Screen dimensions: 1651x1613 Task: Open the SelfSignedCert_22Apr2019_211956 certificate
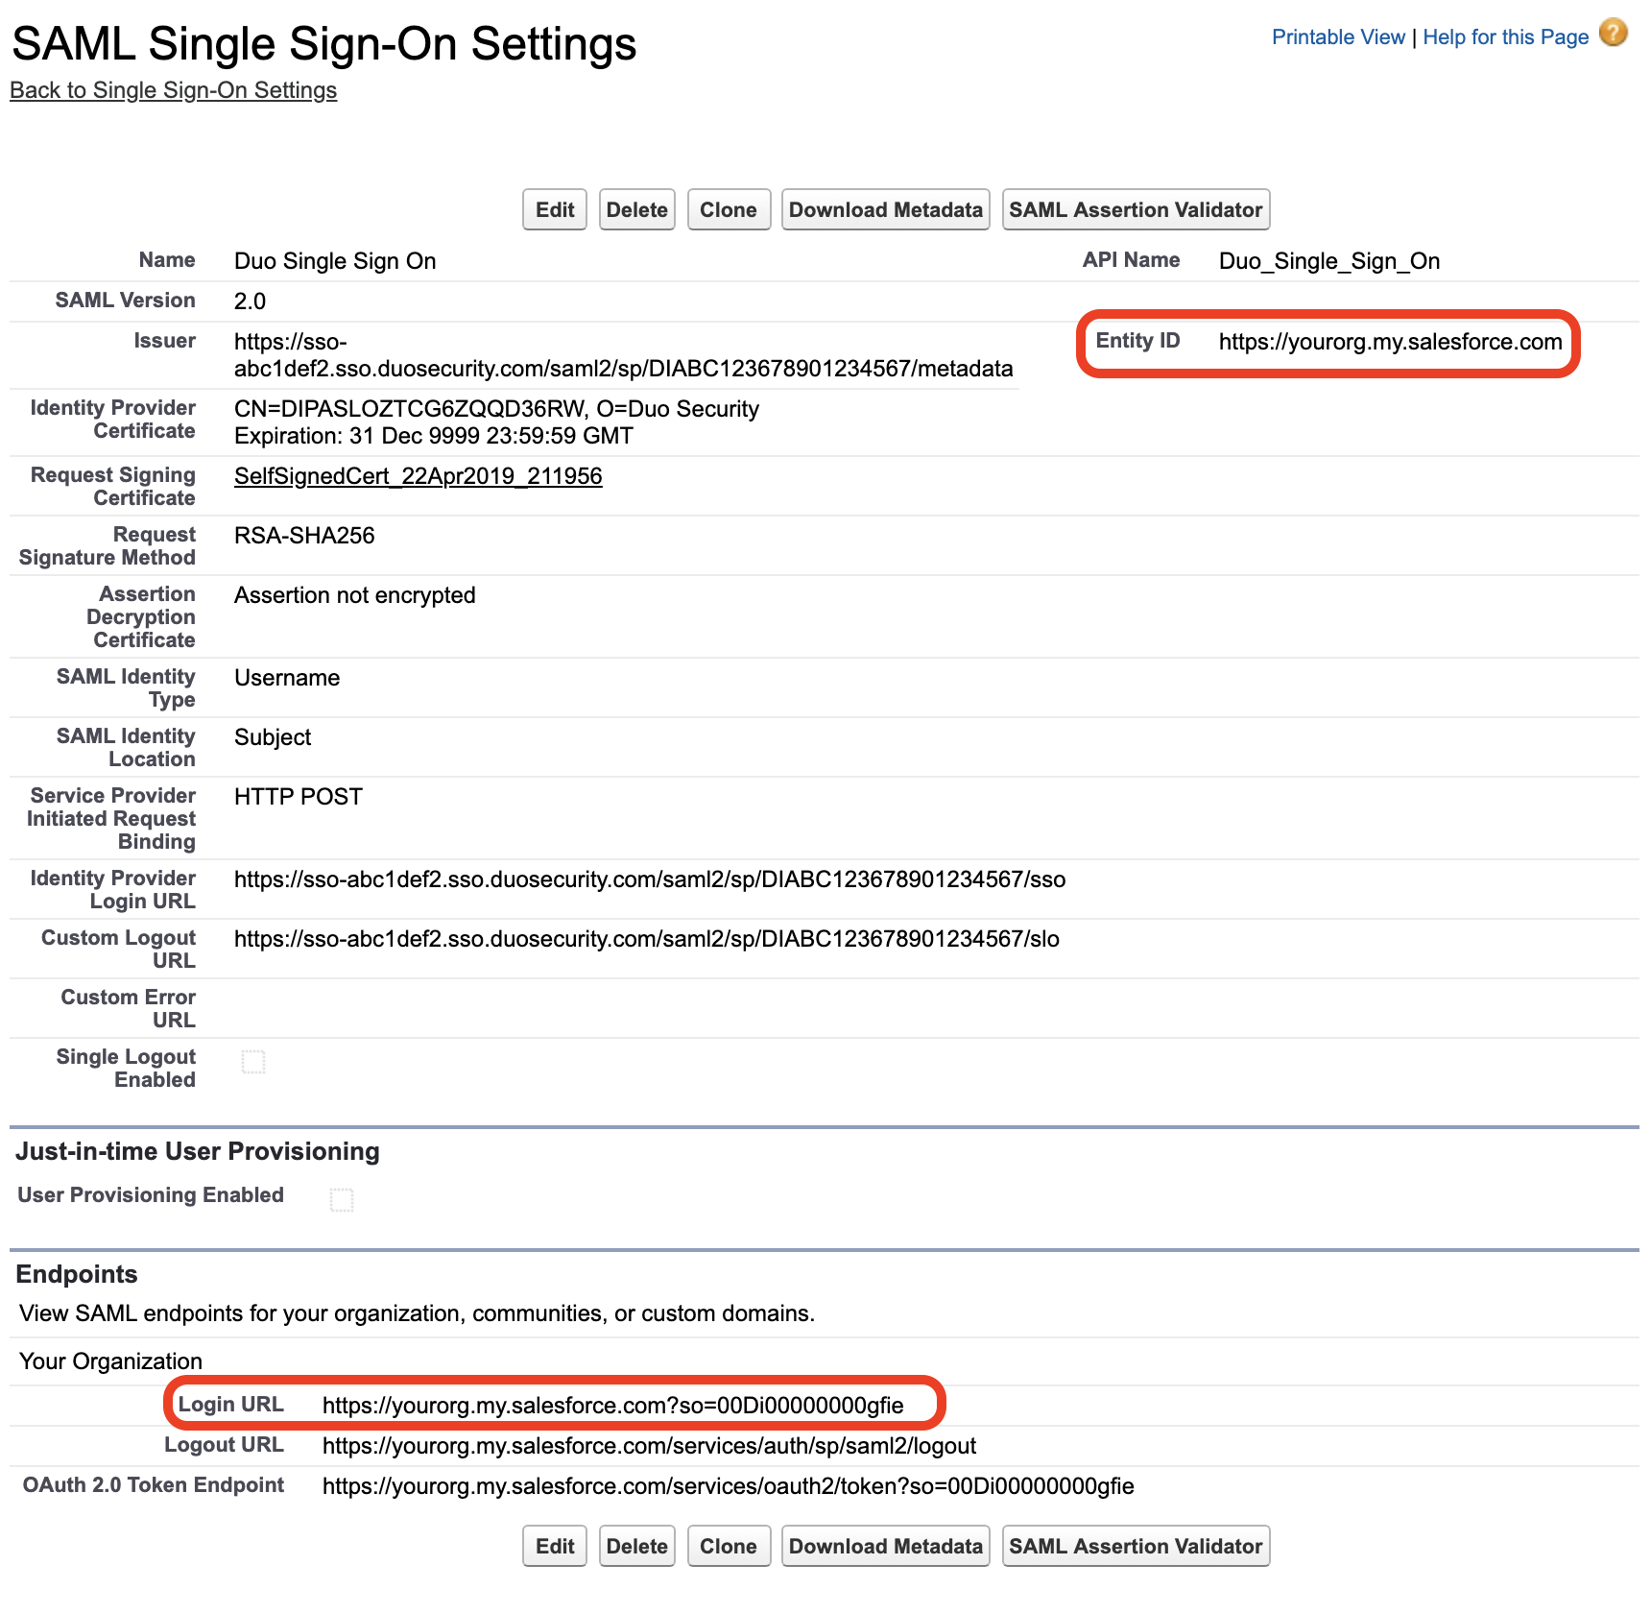(x=418, y=476)
